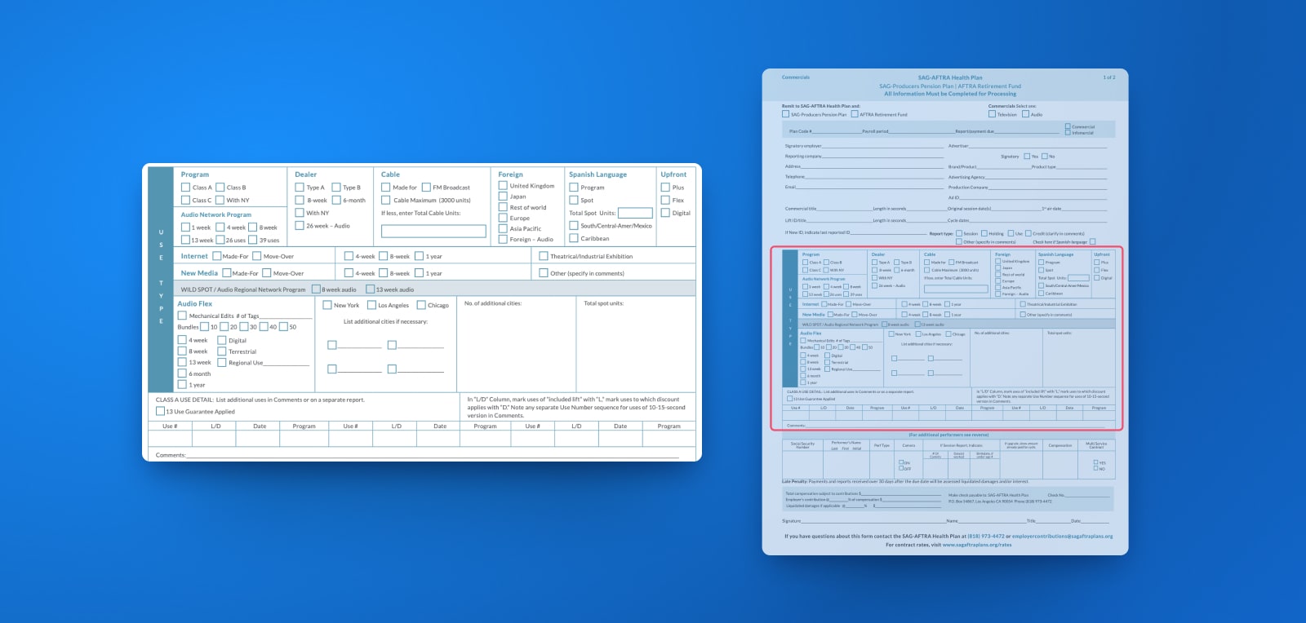This screenshot has height=623, width=1306.
Task: Tick With NY under enlarged Program section
Action: pos(220,200)
